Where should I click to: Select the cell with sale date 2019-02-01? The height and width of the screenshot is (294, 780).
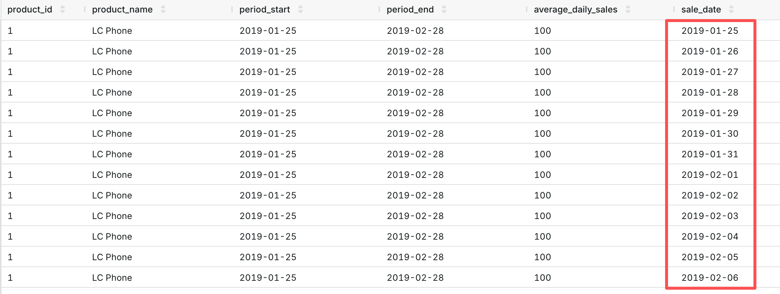pyautogui.click(x=710, y=175)
